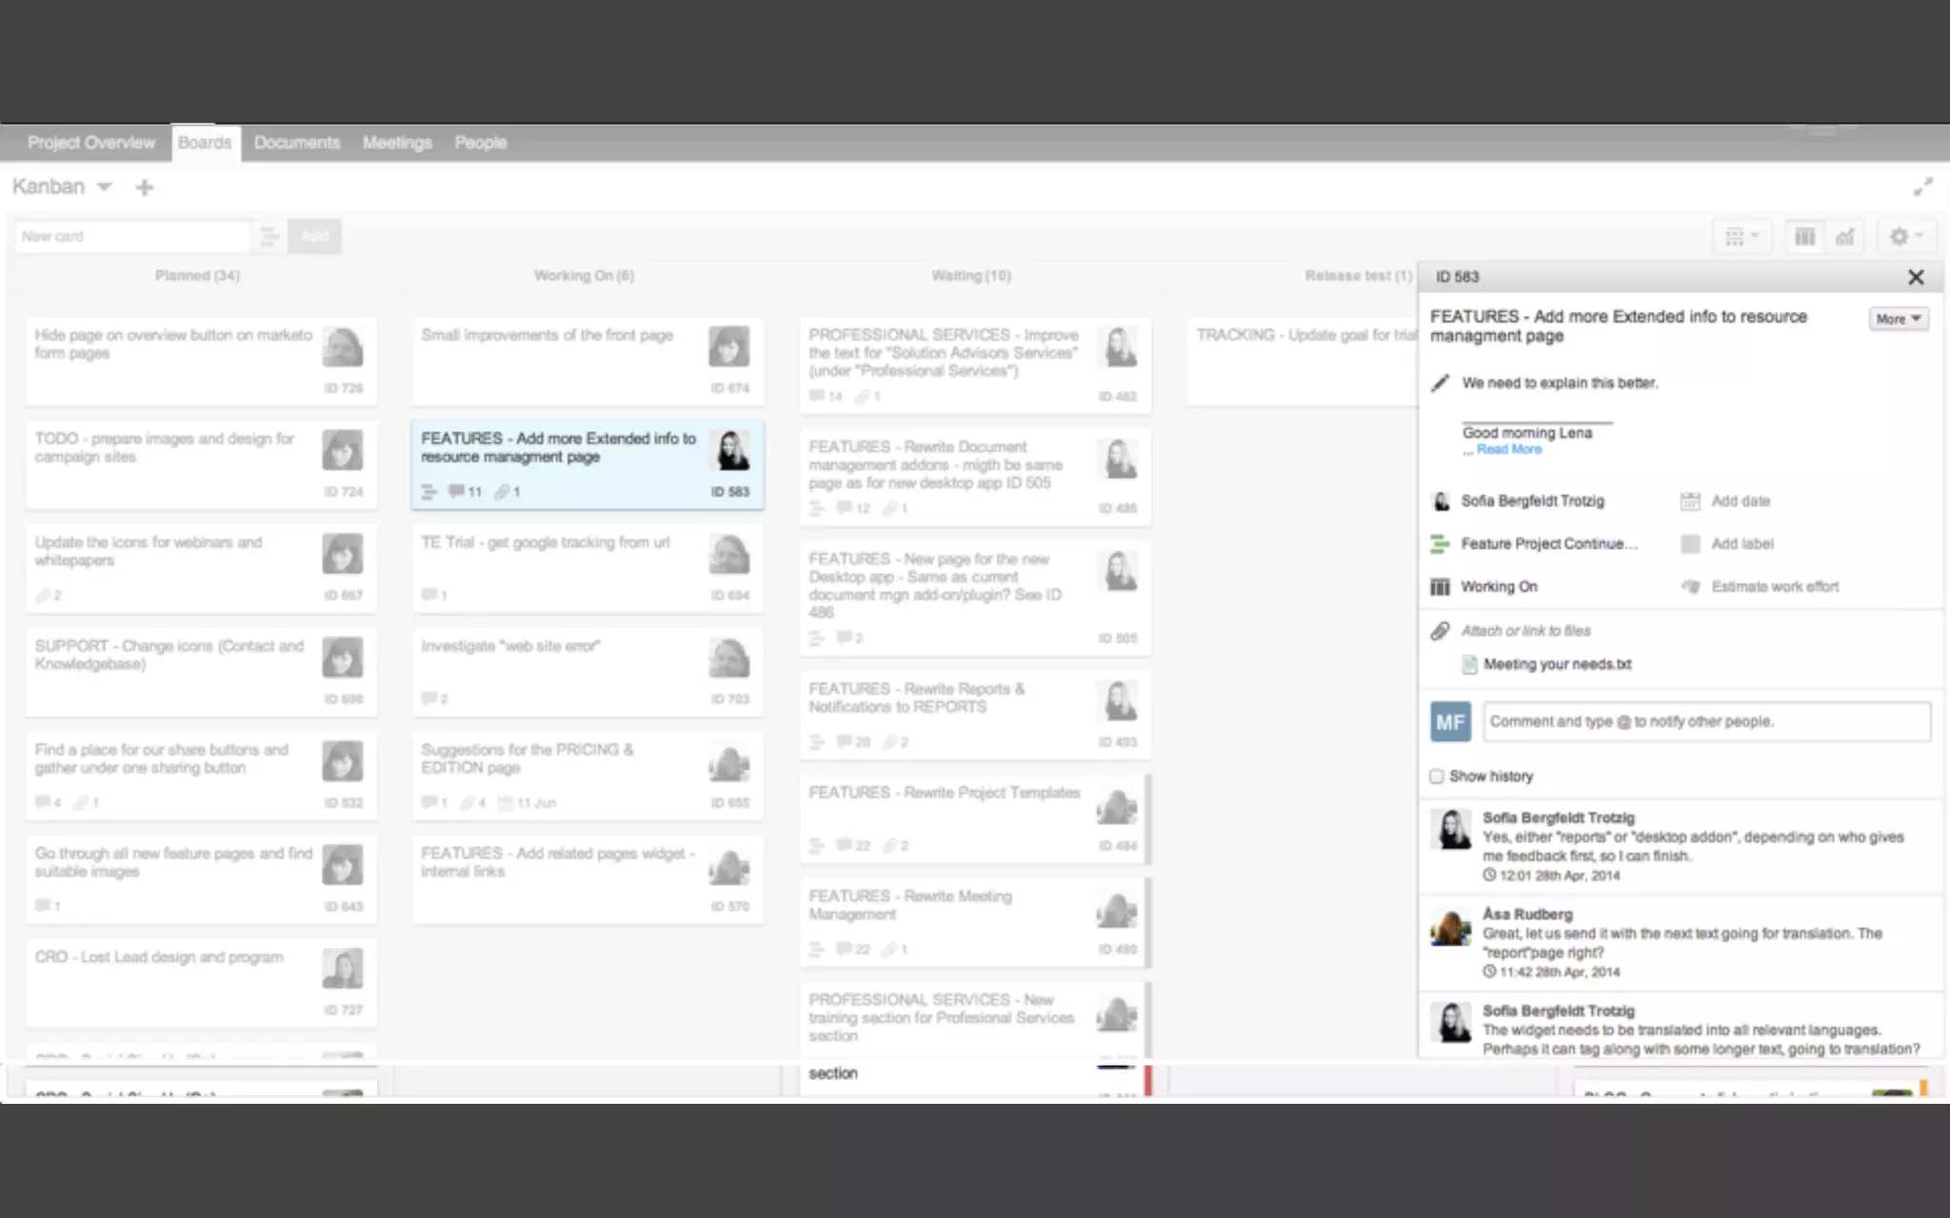Click the calendar Add date icon
The width and height of the screenshot is (1950, 1218).
[1690, 501]
